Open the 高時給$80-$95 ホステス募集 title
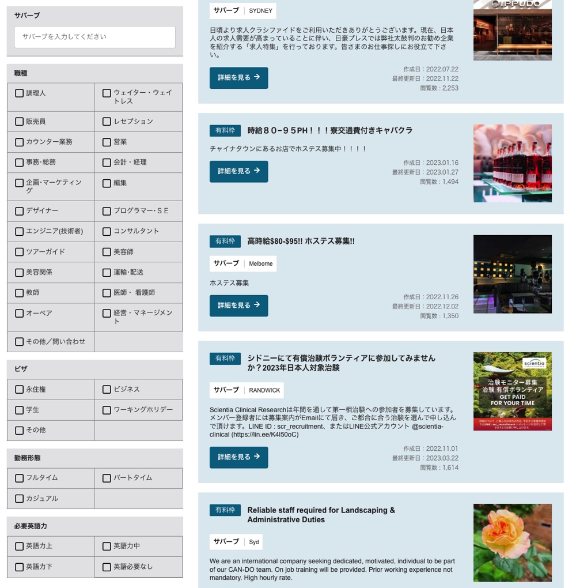 [301, 242]
